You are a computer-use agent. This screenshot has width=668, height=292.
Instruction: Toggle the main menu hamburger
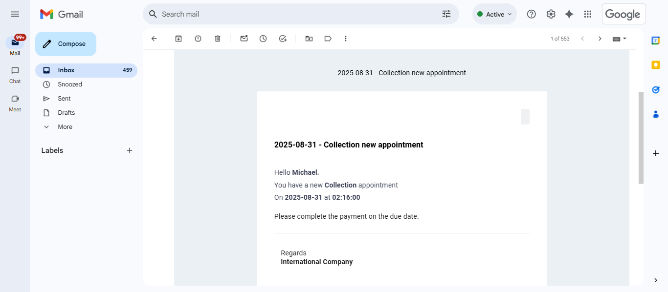[x=15, y=14]
